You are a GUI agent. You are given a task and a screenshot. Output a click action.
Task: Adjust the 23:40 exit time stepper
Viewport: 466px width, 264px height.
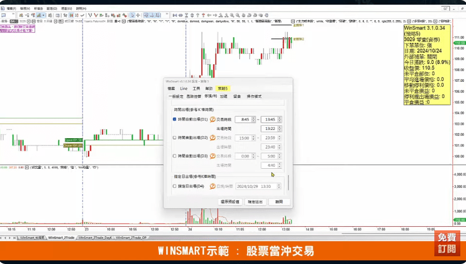click(280, 147)
